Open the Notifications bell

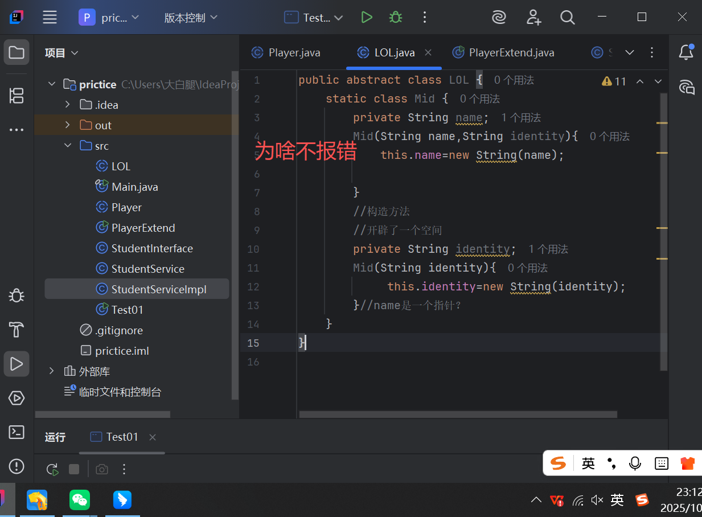686,52
